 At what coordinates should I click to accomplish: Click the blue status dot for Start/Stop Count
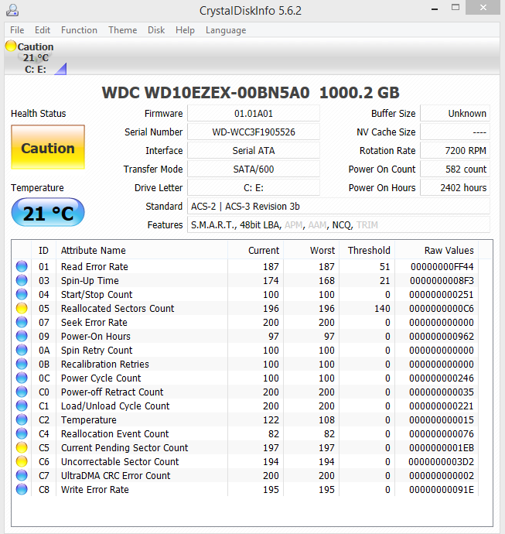click(x=22, y=294)
